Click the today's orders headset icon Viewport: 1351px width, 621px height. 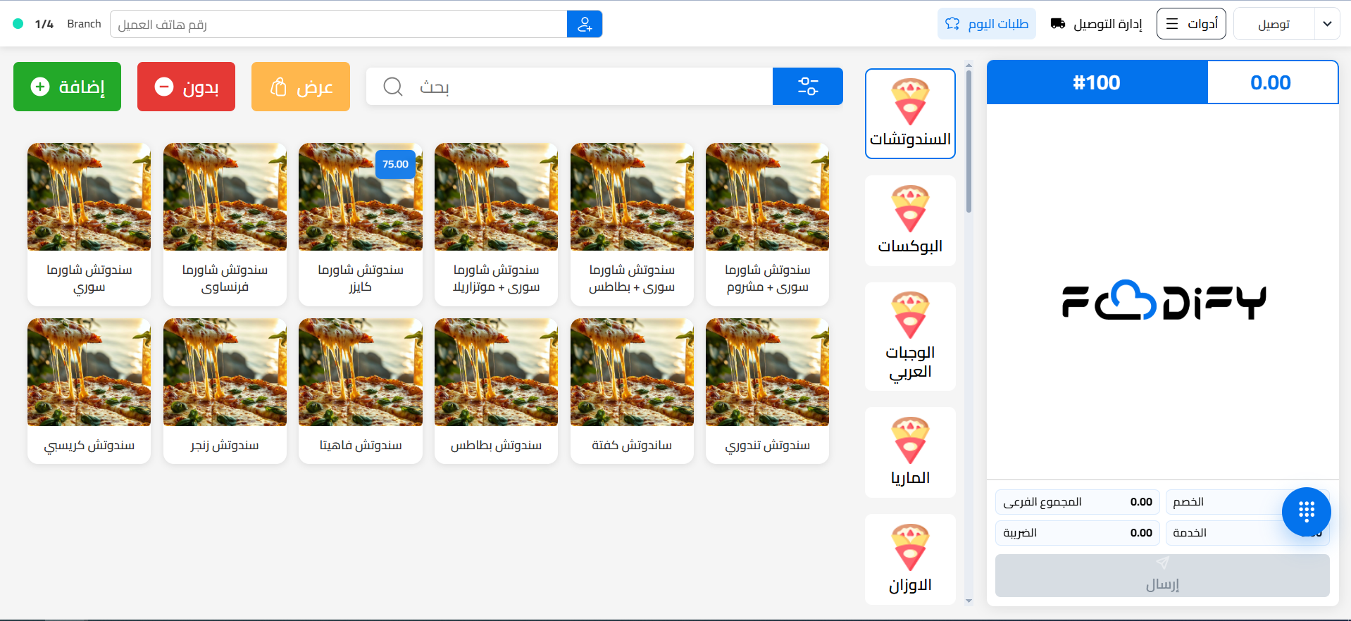(x=952, y=24)
